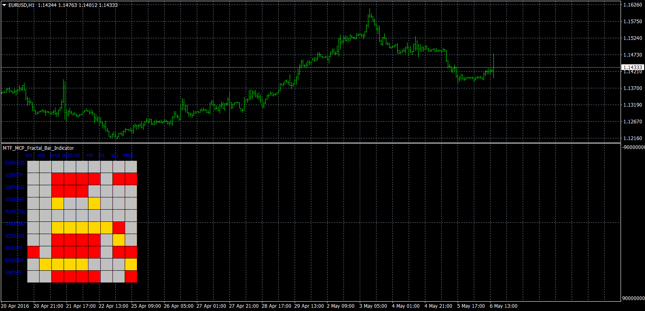Viewport: 645px width, 311px height.
Task: Select the GBPUSD row label
Action: pyautogui.click(x=15, y=187)
